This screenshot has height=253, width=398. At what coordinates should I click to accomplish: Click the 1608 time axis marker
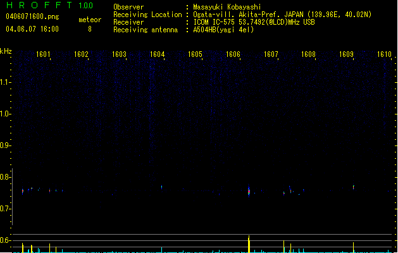(x=308, y=54)
